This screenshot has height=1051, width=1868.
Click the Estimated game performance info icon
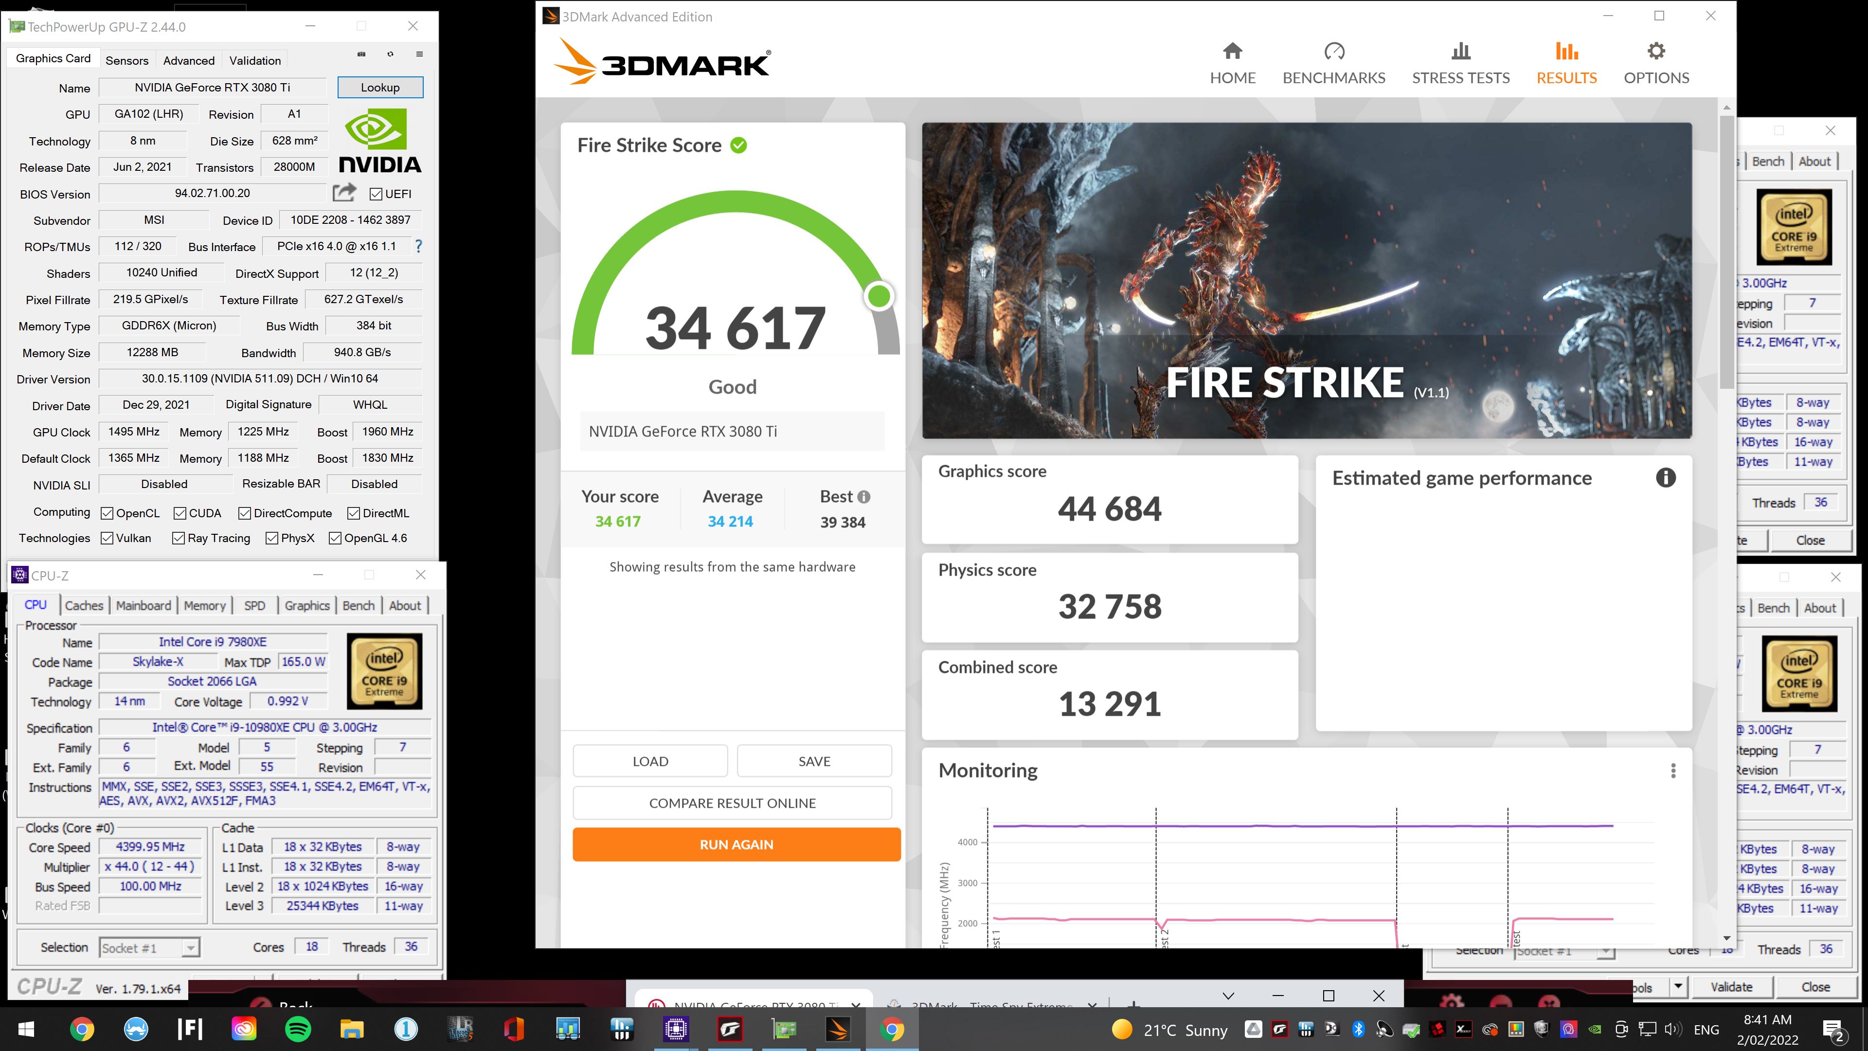[1666, 477]
